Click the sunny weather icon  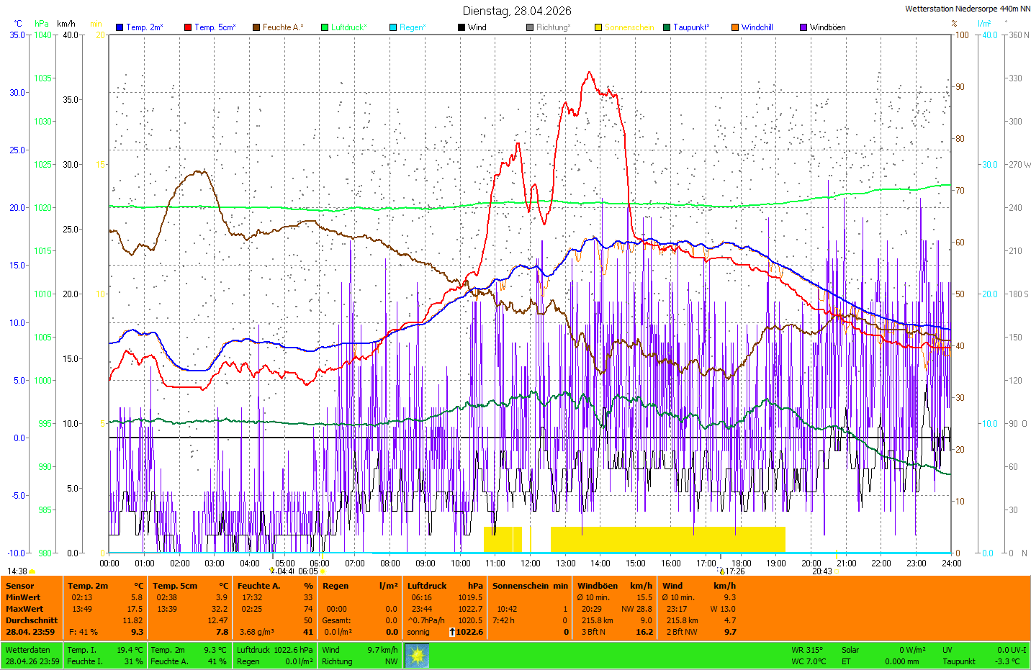[417, 655]
